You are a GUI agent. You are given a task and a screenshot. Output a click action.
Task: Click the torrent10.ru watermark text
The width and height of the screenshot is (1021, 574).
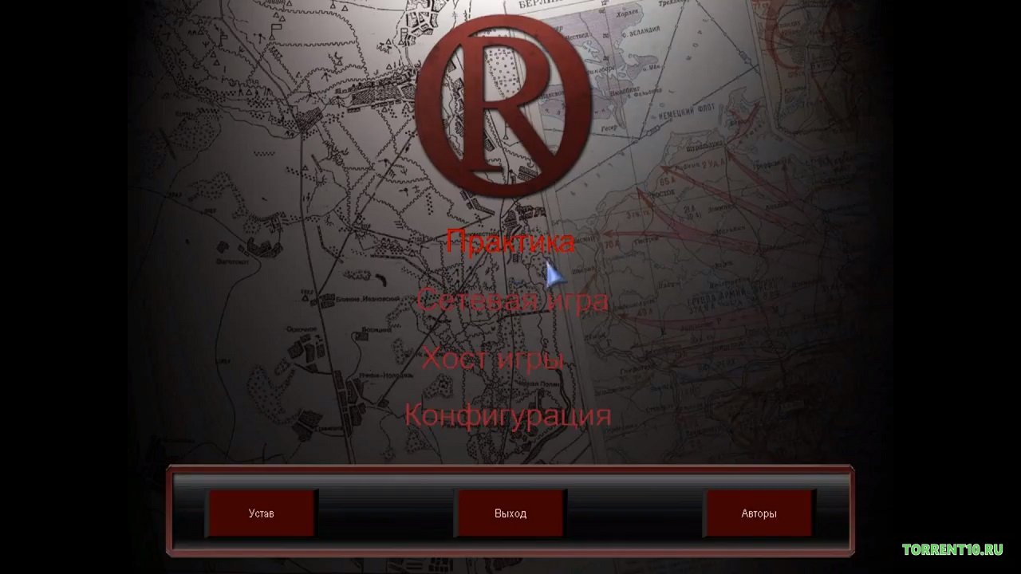[952, 549]
